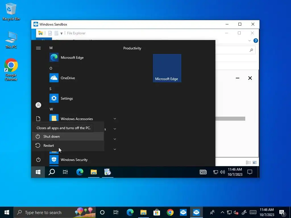The image size is (291, 218).
Task: Open the host notification center icon
Action: [282, 212]
